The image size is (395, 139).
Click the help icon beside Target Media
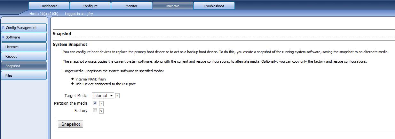(x=117, y=96)
